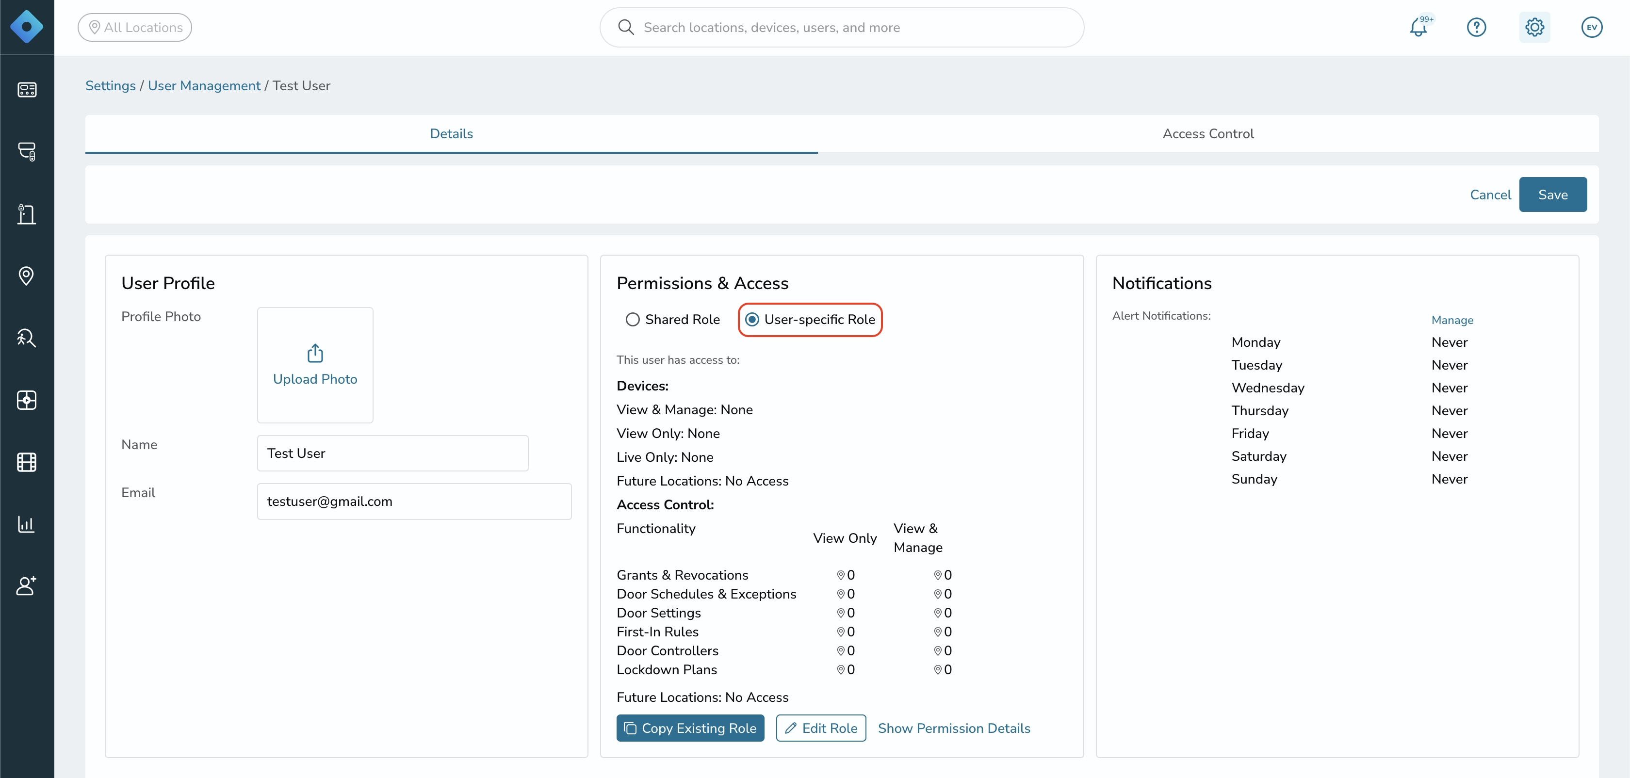Open the add user sidebar icon
The width and height of the screenshot is (1630, 778).
(x=27, y=586)
